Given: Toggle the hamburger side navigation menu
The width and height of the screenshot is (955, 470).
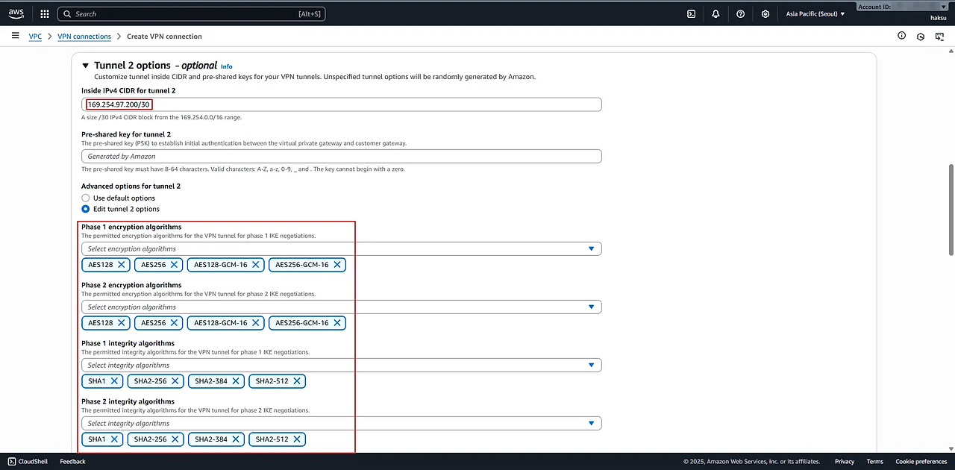Looking at the screenshot, I should tap(15, 36).
